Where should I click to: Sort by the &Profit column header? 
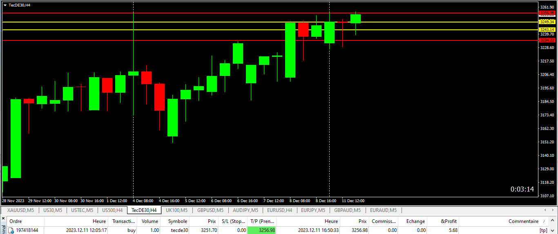(444, 221)
